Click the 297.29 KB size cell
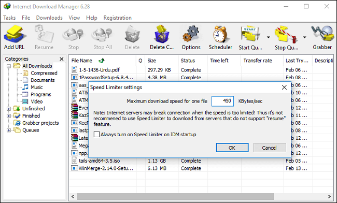 click(159, 70)
